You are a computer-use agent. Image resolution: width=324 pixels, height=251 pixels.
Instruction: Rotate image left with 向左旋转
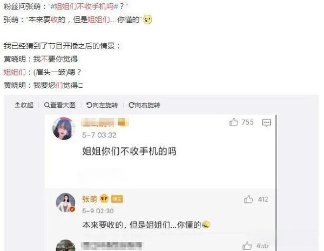pyautogui.click(x=102, y=105)
